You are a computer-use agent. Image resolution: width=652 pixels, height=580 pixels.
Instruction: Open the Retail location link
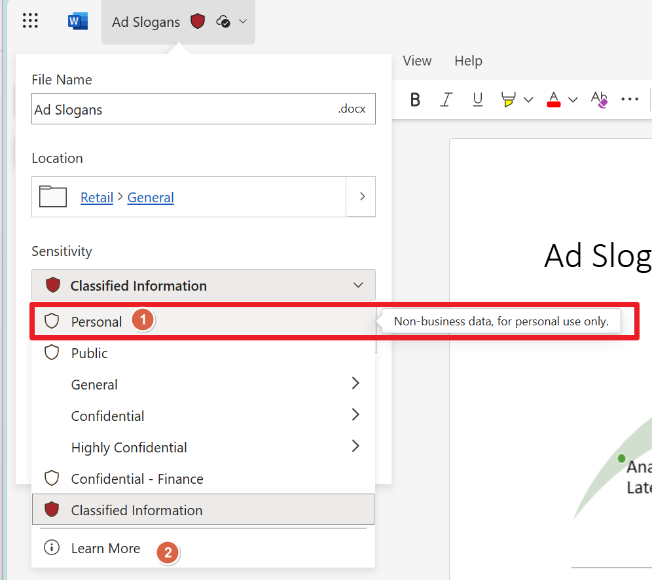click(x=97, y=198)
